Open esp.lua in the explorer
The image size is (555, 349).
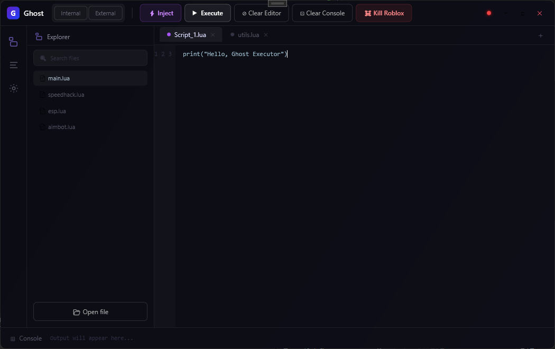90,111
